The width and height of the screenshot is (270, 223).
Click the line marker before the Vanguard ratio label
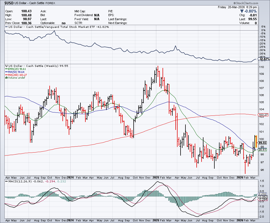pyautogui.click(x=6, y=27)
